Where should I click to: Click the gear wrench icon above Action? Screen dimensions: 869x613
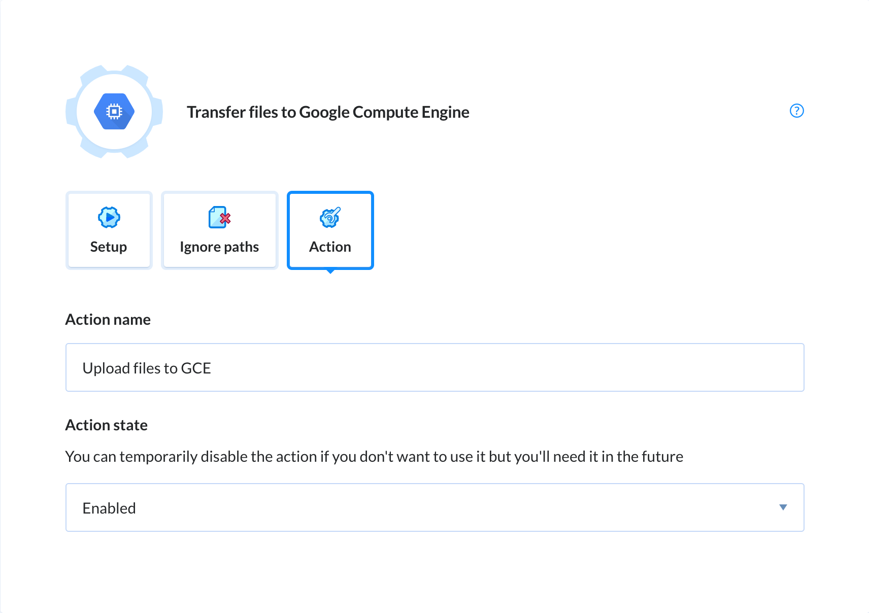click(330, 218)
